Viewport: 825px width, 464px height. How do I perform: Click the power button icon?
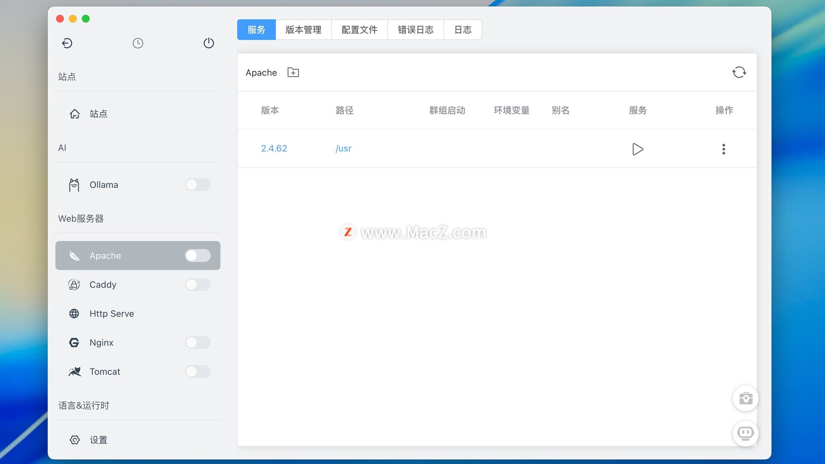pyautogui.click(x=209, y=43)
